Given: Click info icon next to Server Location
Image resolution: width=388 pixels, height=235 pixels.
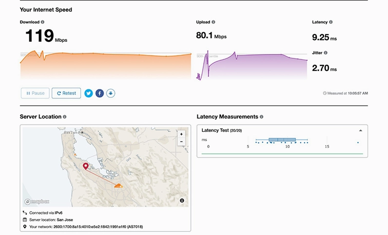Looking at the screenshot, I should [x=65, y=117].
